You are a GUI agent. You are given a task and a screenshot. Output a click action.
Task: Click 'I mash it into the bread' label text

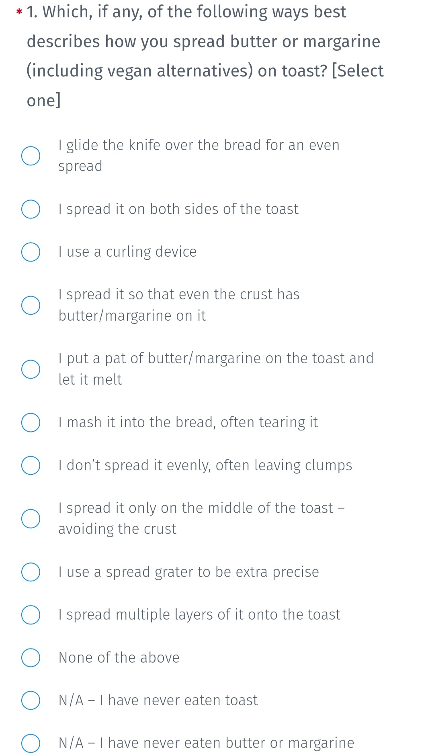click(x=188, y=422)
